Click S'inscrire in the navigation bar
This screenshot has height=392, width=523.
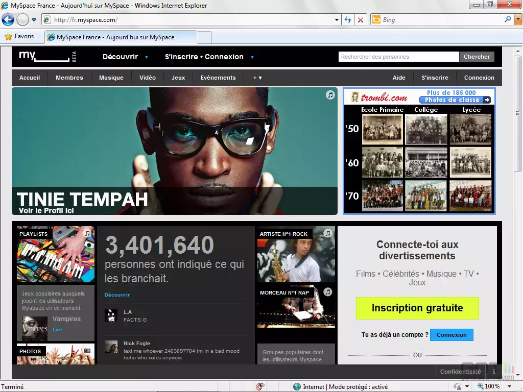(x=435, y=78)
